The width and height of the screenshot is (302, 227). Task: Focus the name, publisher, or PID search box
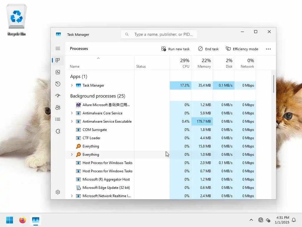(x=159, y=34)
